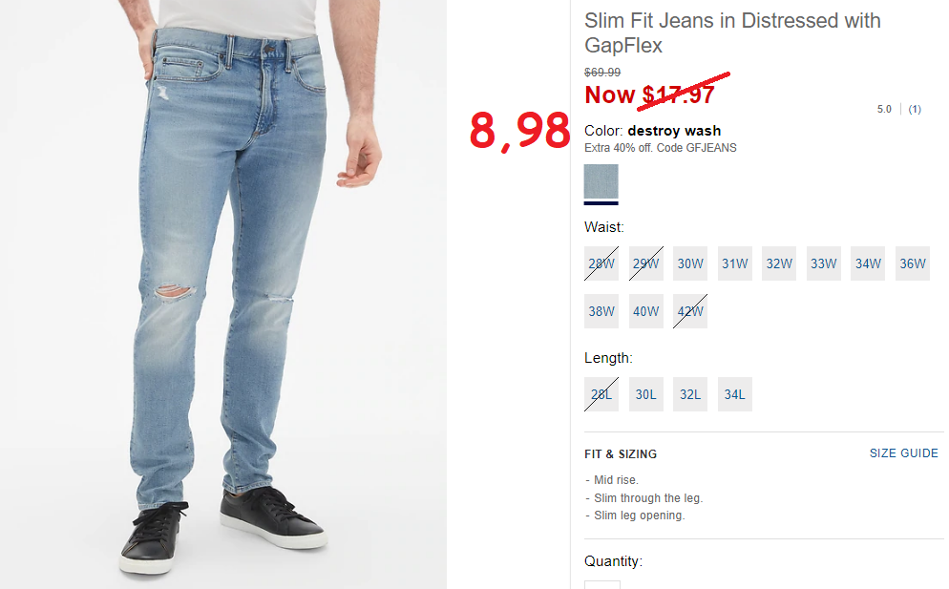Click the crossed-out 28W waist size
This screenshot has width=949, height=589.
[601, 263]
